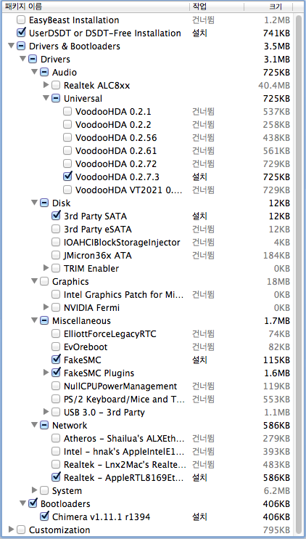Viewport: 306px width, 539px height.
Task: Collapse the Drivers tree node
Action: point(23,59)
